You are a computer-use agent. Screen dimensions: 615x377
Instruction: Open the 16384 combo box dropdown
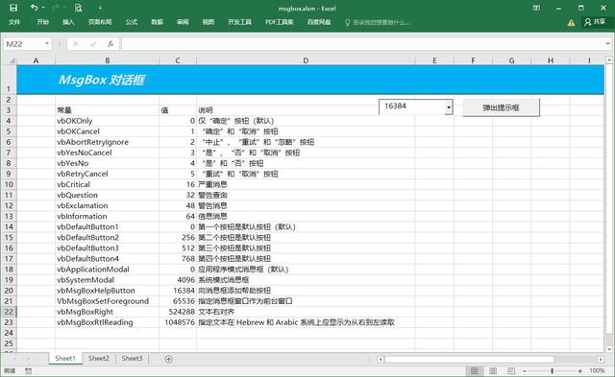[x=449, y=106]
